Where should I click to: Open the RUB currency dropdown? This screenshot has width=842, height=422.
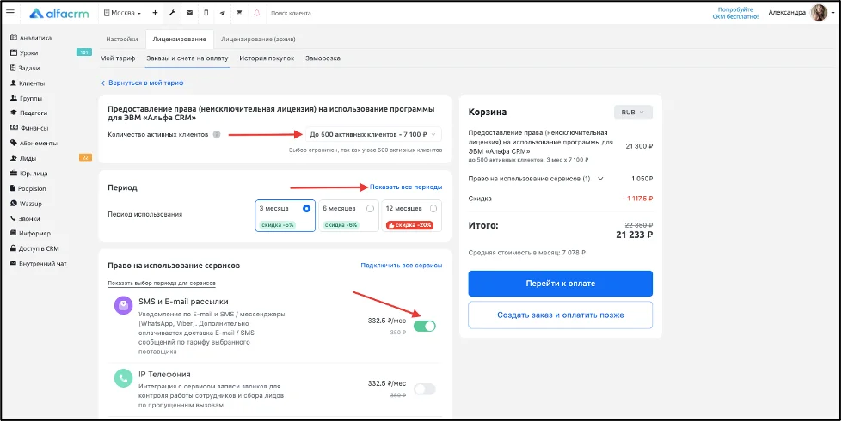tap(633, 113)
